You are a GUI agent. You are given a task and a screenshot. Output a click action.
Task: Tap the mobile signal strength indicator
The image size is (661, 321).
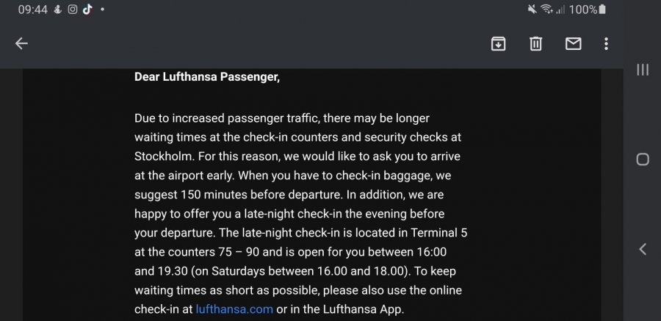pyautogui.click(x=560, y=10)
